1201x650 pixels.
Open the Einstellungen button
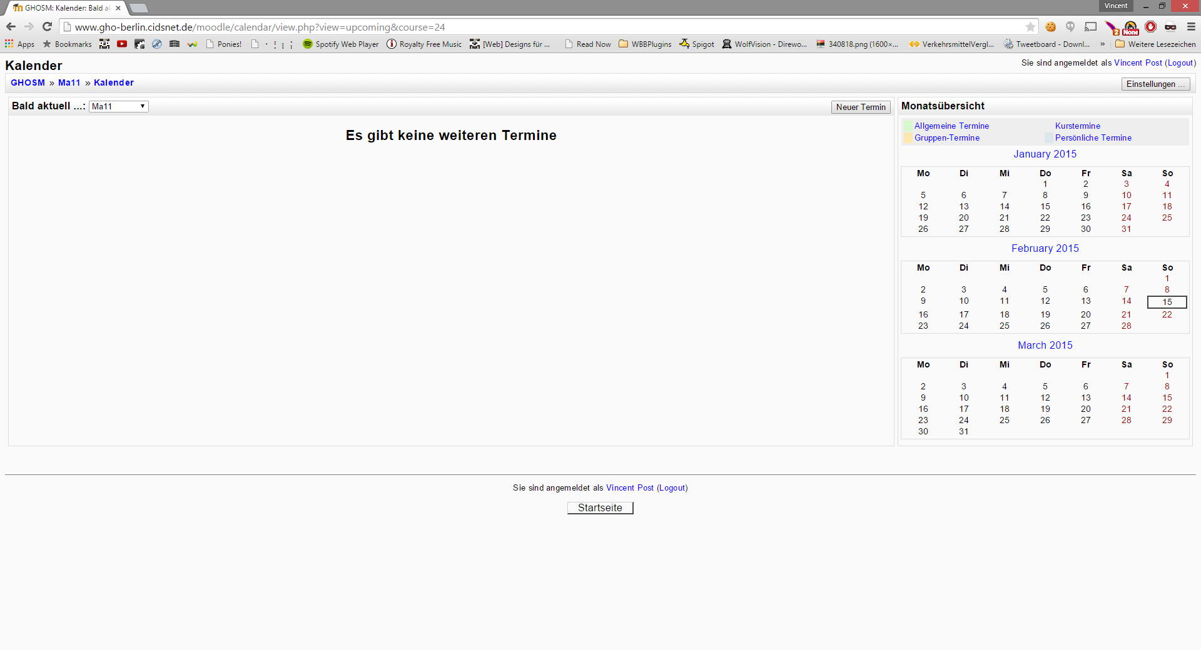coord(1155,84)
